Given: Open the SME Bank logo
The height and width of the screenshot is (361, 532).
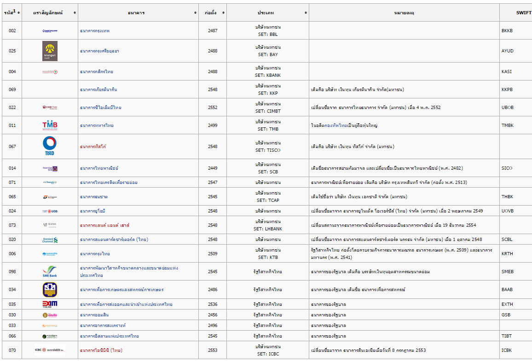Looking at the screenshot, I should 50,271.
